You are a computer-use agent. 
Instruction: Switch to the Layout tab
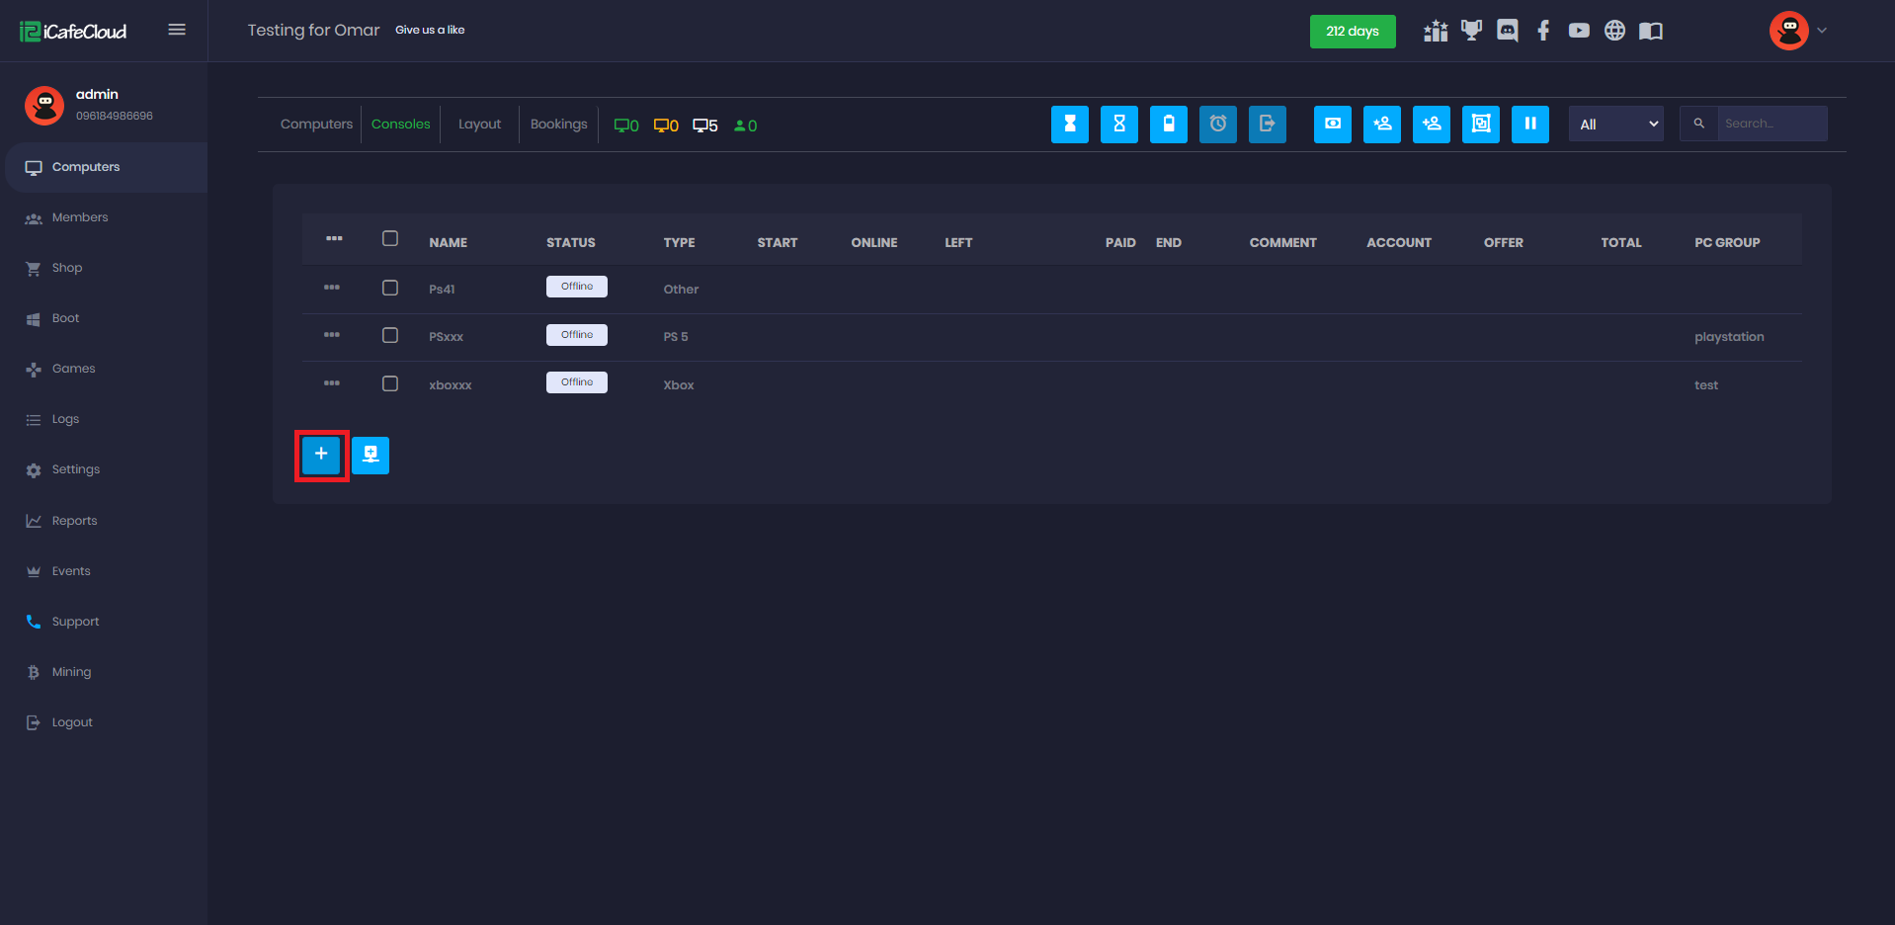click(x=479, y=125)
